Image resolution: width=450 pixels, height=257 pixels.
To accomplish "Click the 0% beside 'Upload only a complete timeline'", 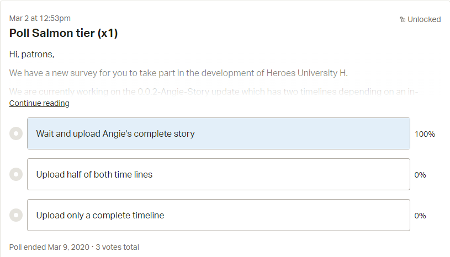I will (420, 216).
